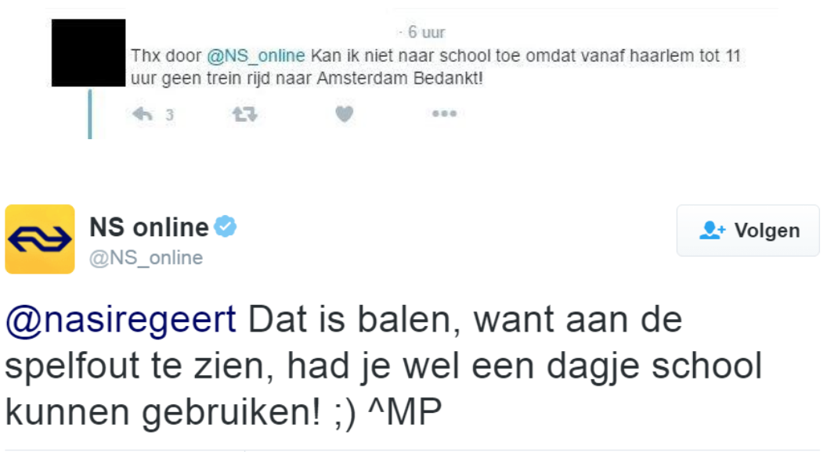The image size is (827, 452).
Task: Click the yellow NS logo avatar
Action: (x=40, y=239)
